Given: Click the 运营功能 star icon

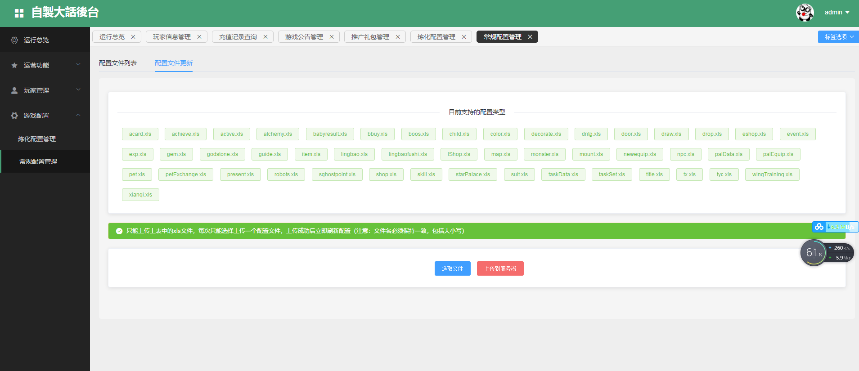Looking at the screenshot, I should 14,65.
